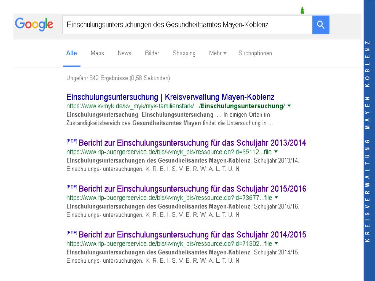Open the Suchoptionen search tools
The height and width of the screenshot is (281, 375).
pyautogui.click(x=255, y=53)
